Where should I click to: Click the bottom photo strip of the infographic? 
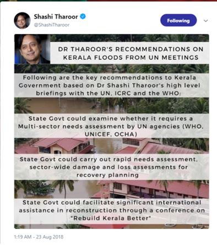pyautogui.click(x=112, y=226)
